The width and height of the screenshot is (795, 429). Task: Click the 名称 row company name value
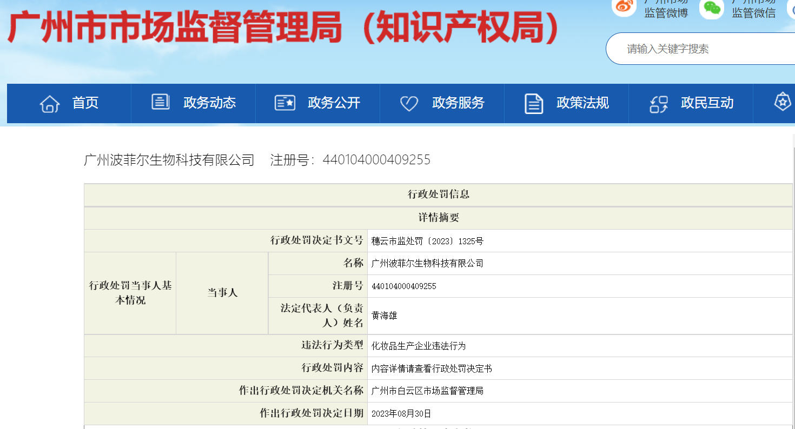coord(427,264)
